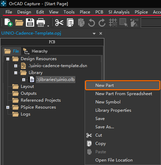The image size is (161, 165).
Task: Open the PSpice menu
Action: point(141,12)
